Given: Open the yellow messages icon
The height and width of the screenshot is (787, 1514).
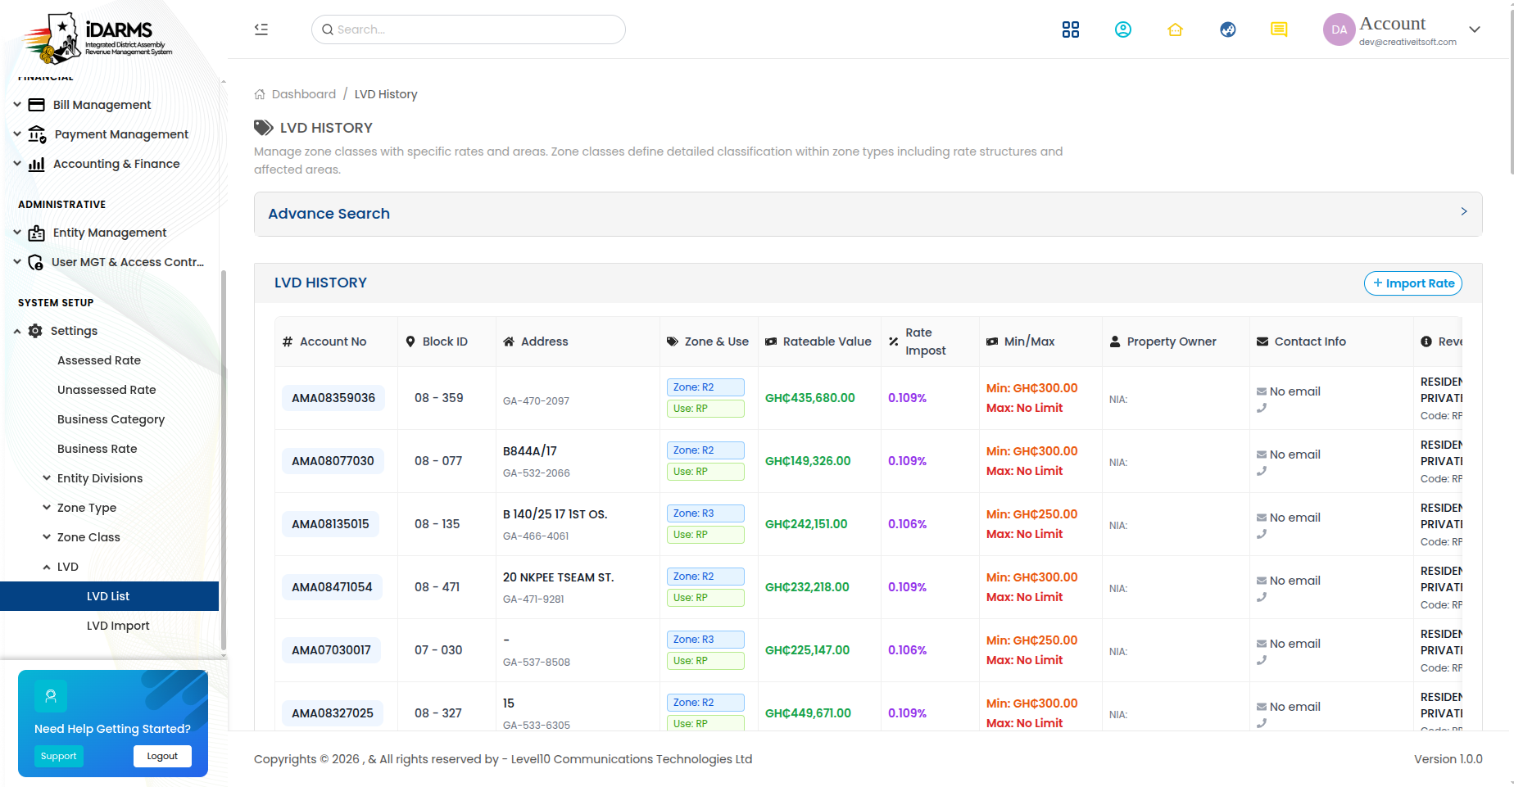Looking at the screenshot, I should click(x=1279, y=29).
